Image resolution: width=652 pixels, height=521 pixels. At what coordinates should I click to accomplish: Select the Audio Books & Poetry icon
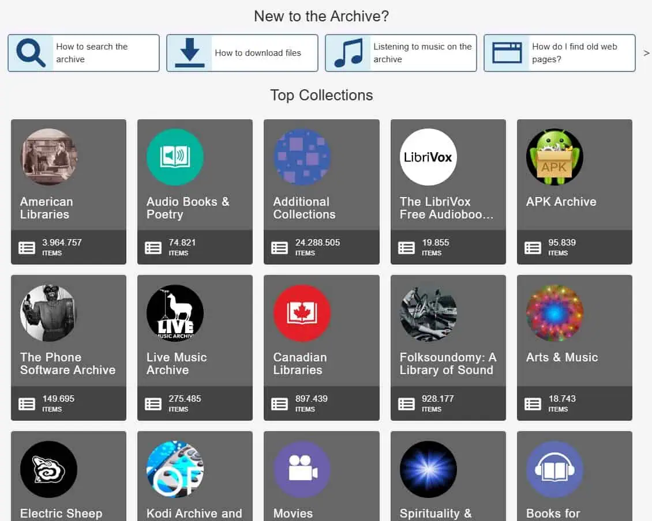[175, 157]
